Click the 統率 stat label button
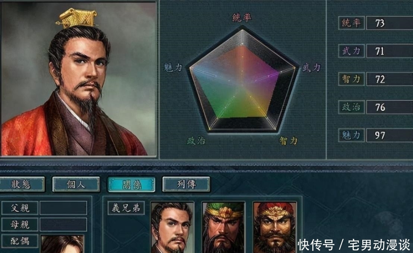 point(351,23)
